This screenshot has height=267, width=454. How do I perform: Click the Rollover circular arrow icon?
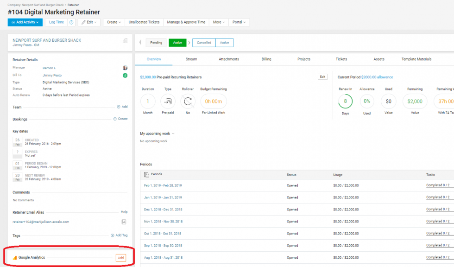[x=188, y=102]
